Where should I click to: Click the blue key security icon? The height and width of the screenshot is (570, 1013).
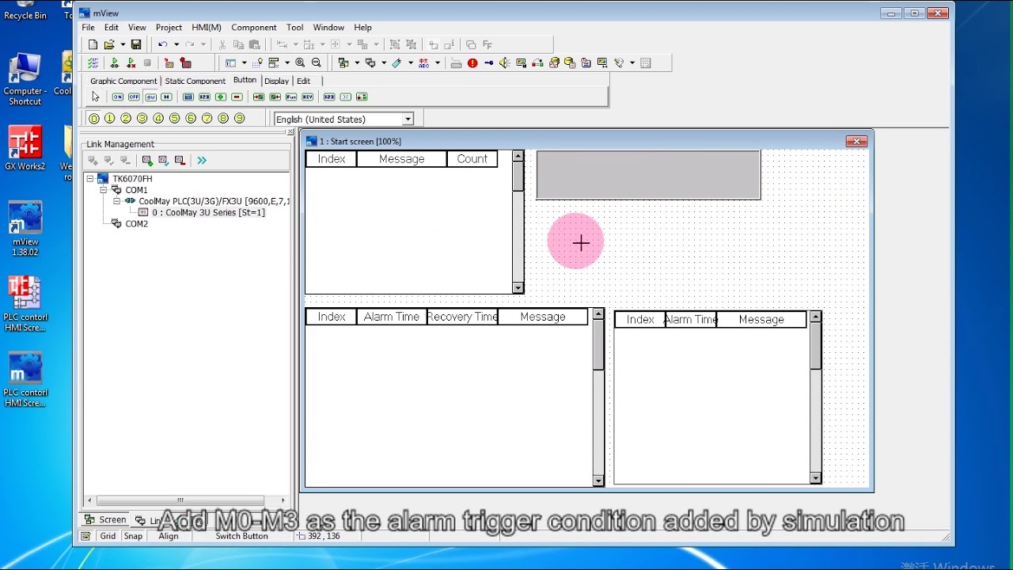[x=488, y=63]
